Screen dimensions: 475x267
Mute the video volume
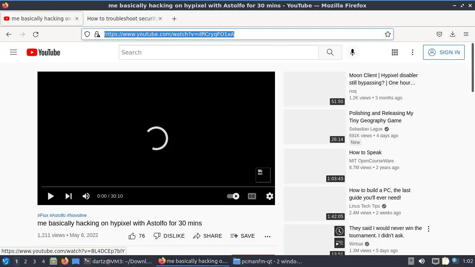click(86, 196)
